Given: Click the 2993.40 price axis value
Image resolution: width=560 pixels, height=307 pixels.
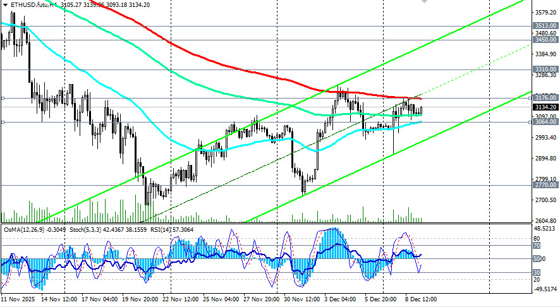Looking at the screenshot, I should 545,138.
